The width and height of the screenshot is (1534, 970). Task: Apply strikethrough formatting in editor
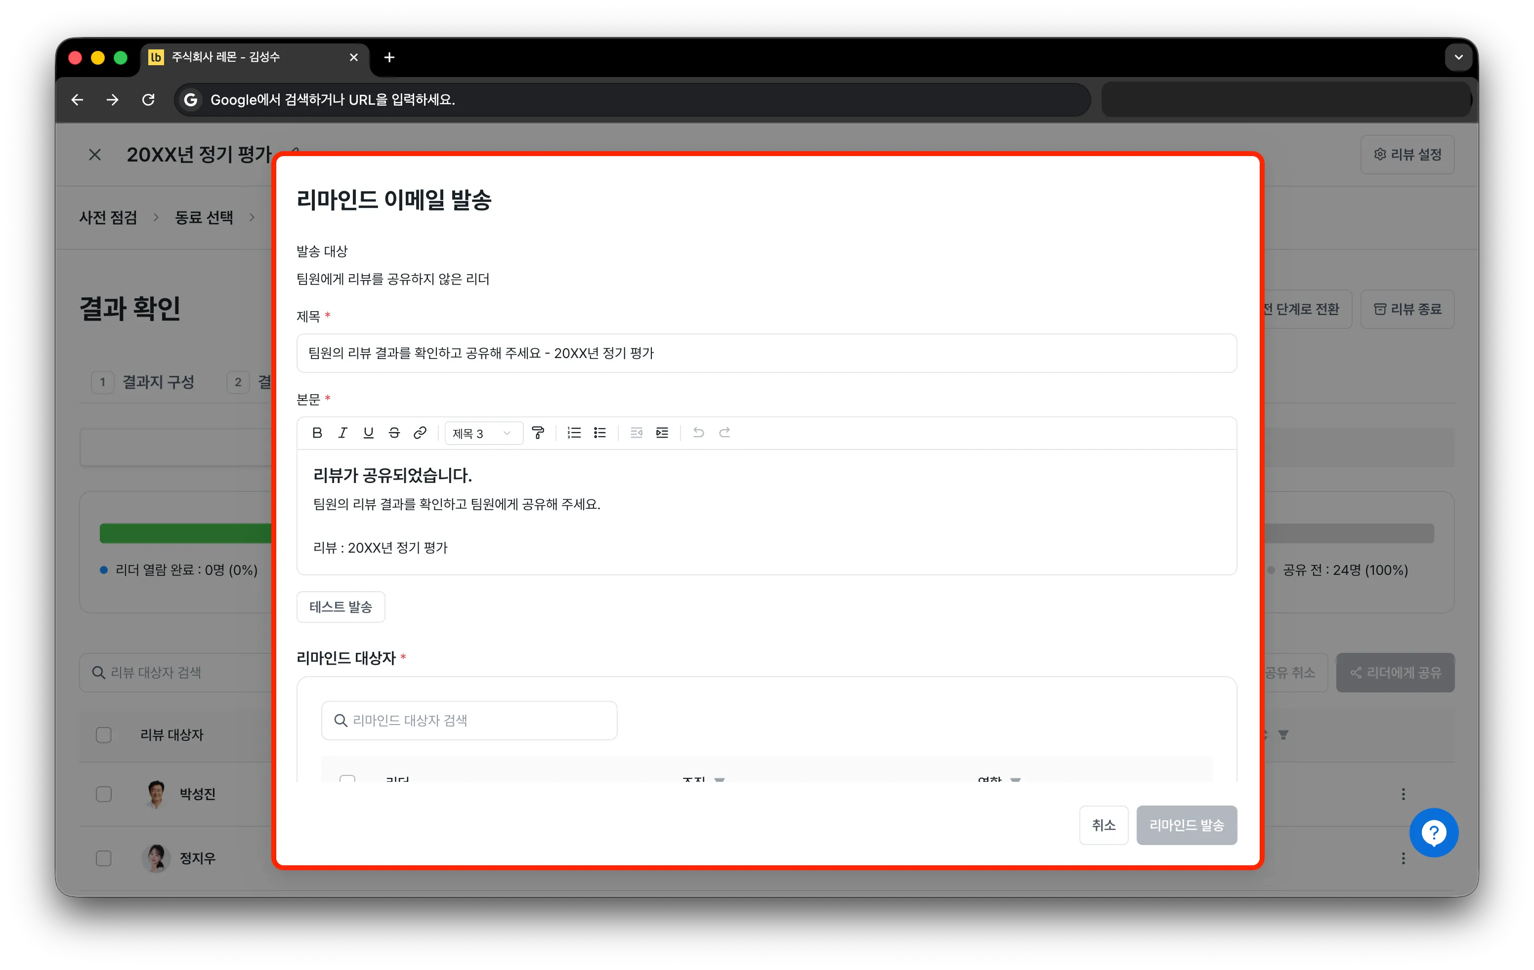click(x=394, y=433)
